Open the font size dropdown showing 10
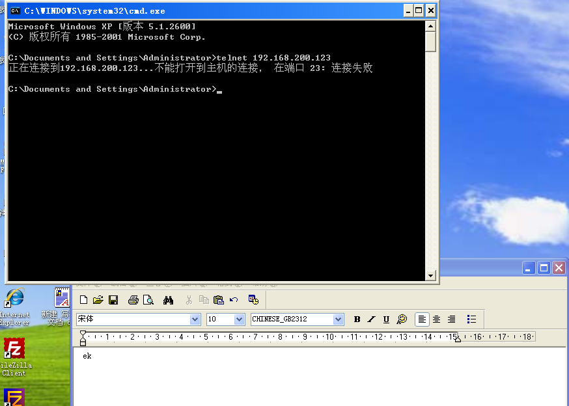 coord(239,319)
